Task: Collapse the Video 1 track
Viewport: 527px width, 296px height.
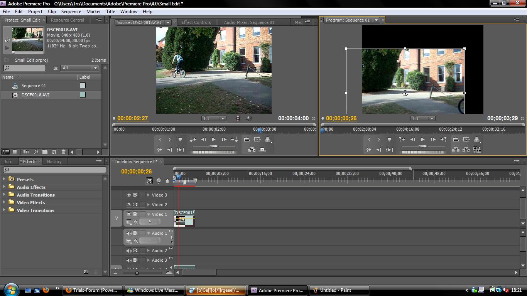Action: 149,214
